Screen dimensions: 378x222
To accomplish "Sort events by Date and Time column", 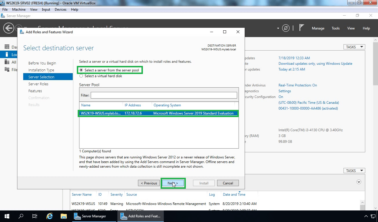I will (234, 195).
